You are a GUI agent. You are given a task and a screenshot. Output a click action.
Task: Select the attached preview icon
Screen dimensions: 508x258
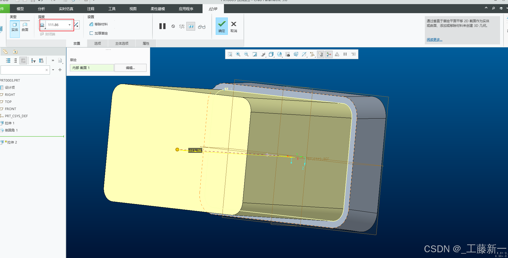(191, 26)
